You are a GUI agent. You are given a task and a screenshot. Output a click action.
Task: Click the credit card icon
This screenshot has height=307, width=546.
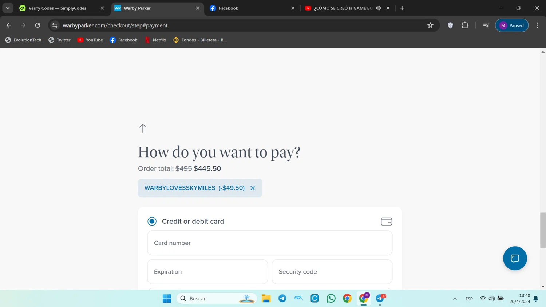(386, 221)
